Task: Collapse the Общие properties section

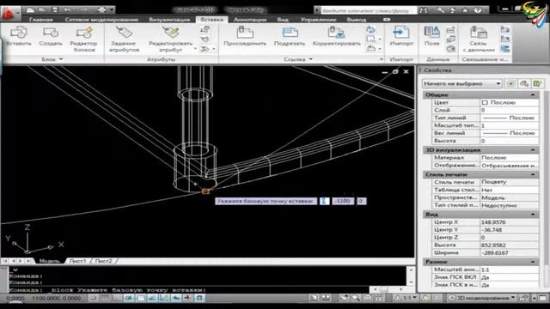Action: pyautogui.click(x=533, y=95)
